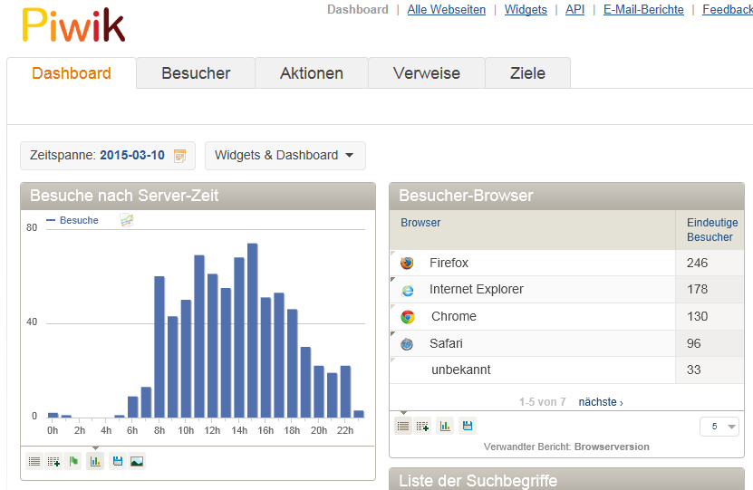This screenshot has height=490, width=753.
Task: Export Besucher-Browser data with floppy disk icon
Action: [468, 427]
